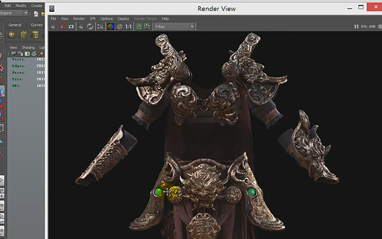The width and height of the screenshot is (382, 239).
Task: Open the Options menu in Render View
Action: coord(106,19)
